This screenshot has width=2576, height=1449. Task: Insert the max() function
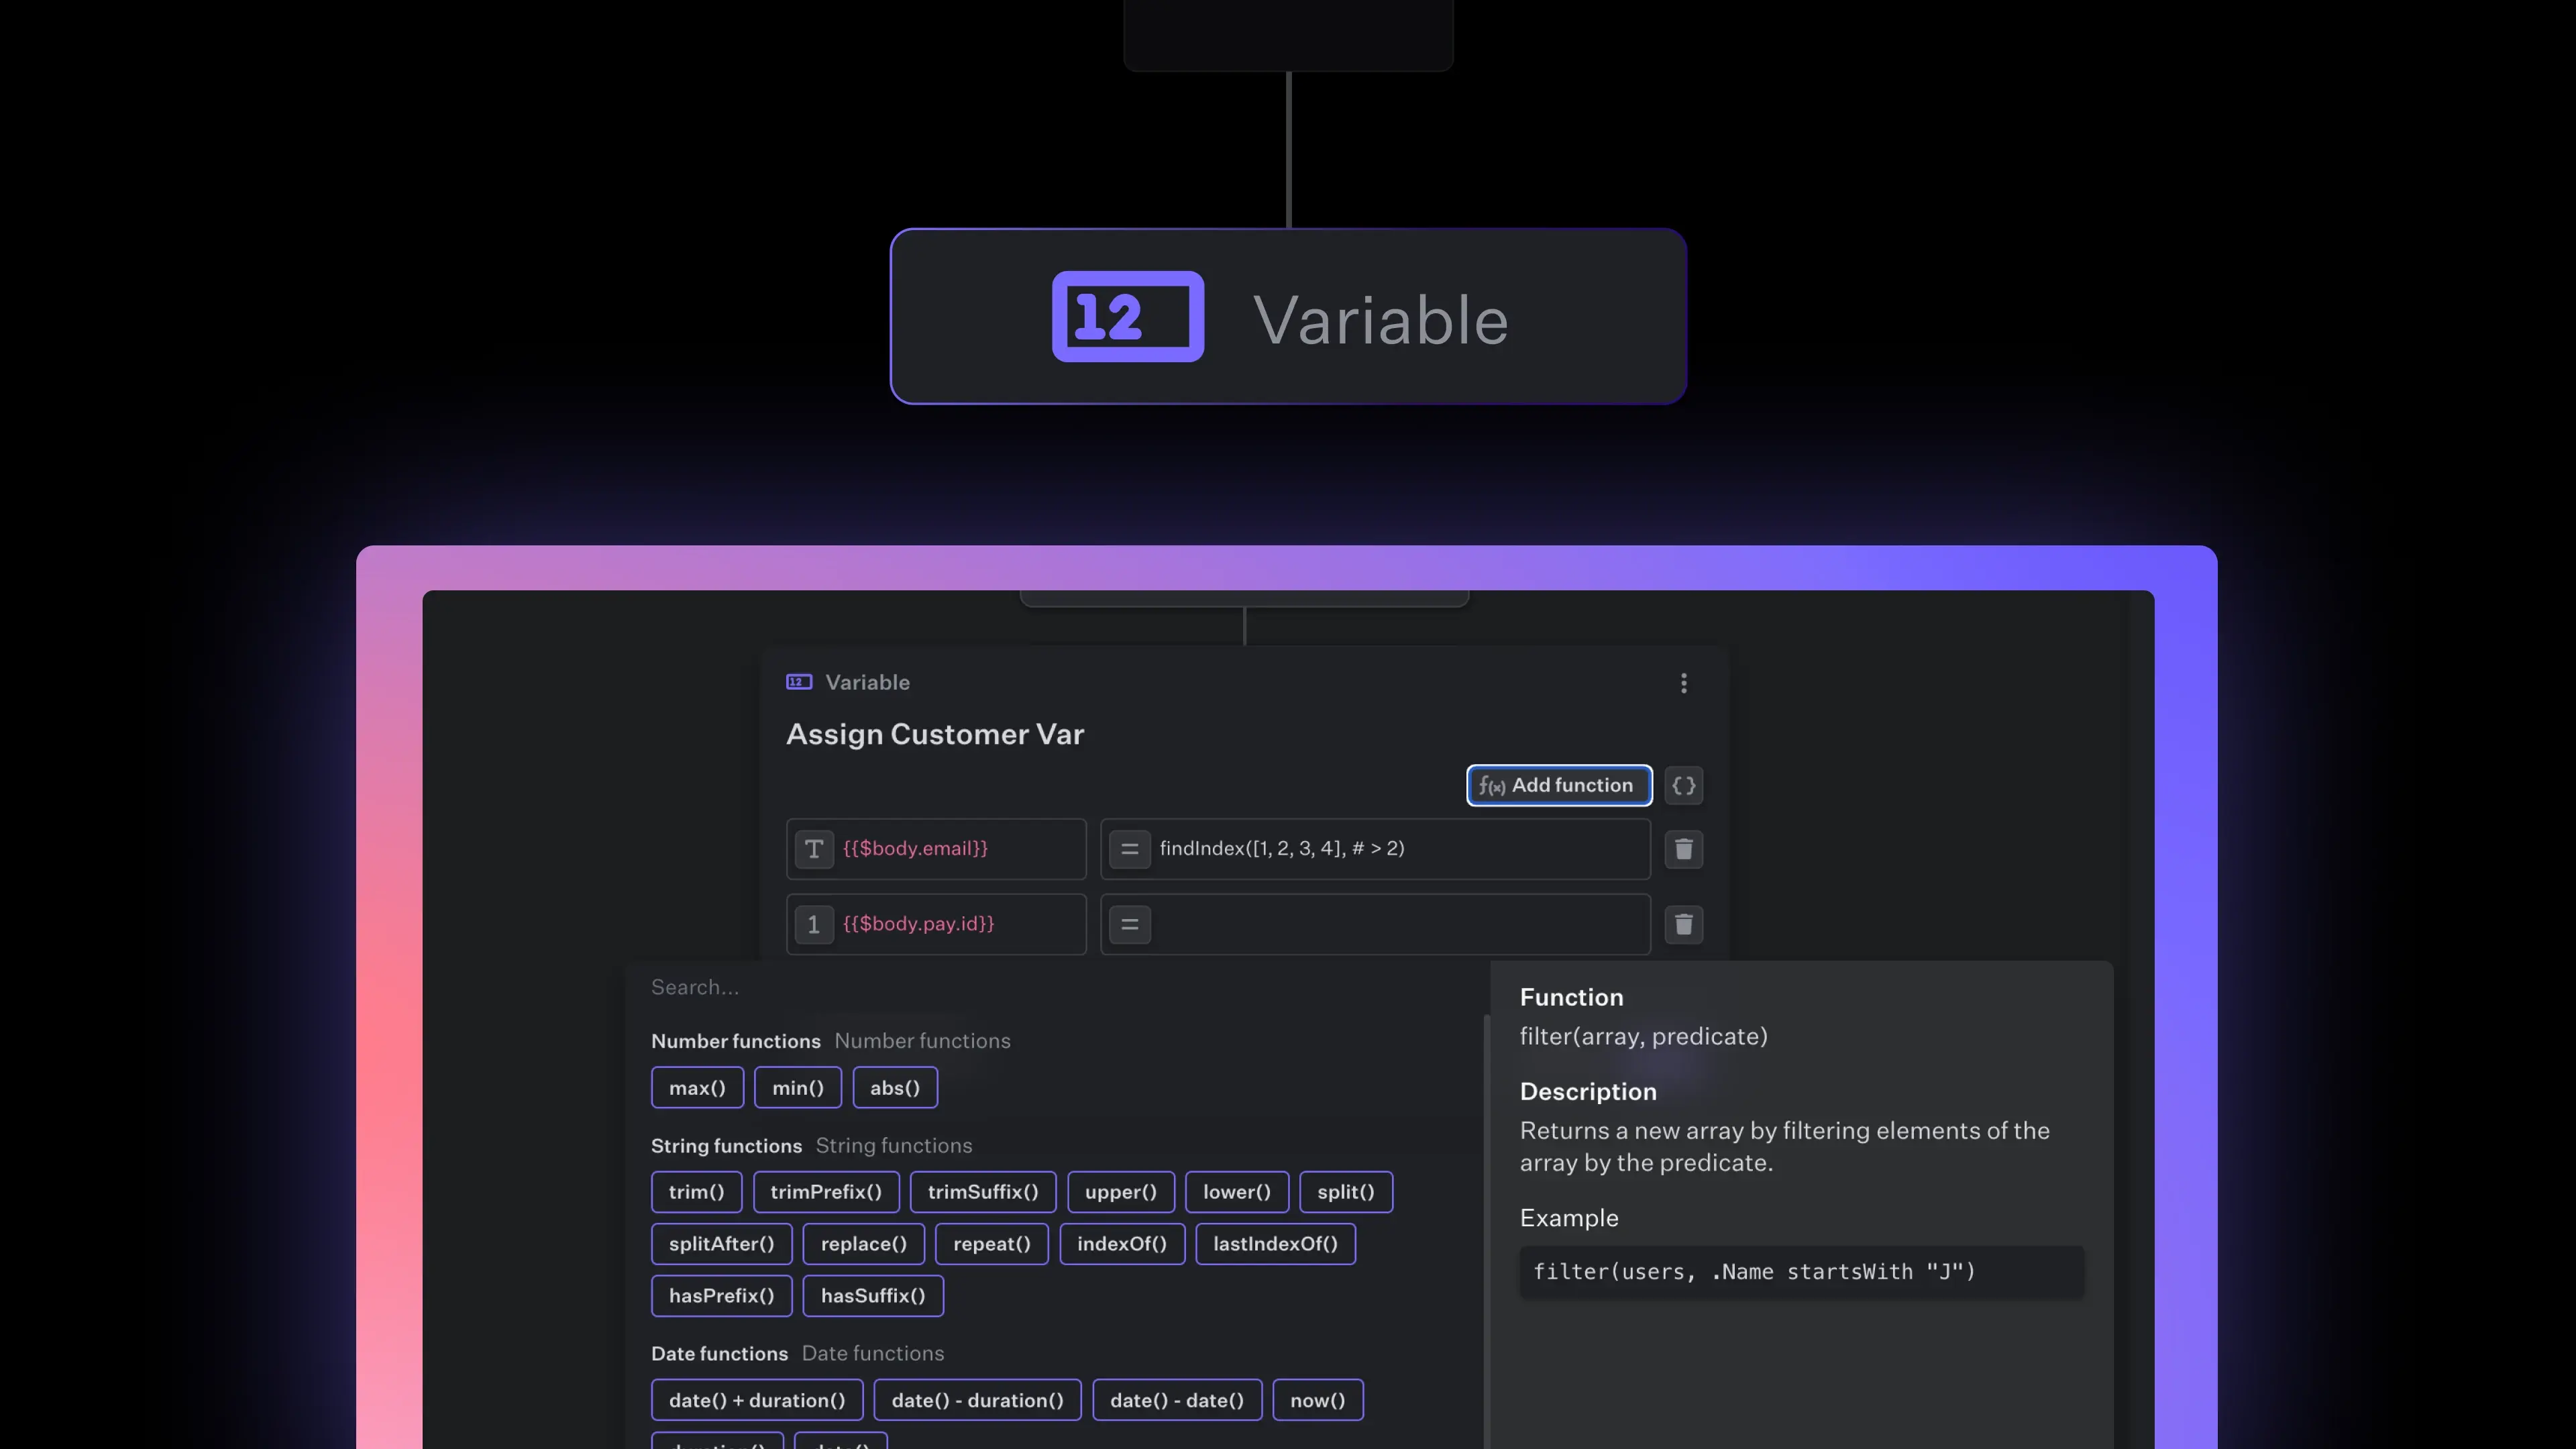(697, 1088)
